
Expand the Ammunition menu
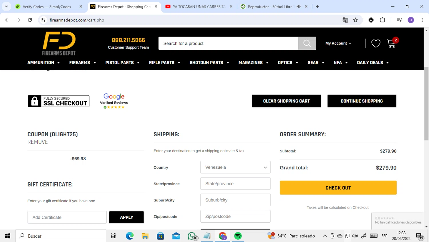point(44,63)
